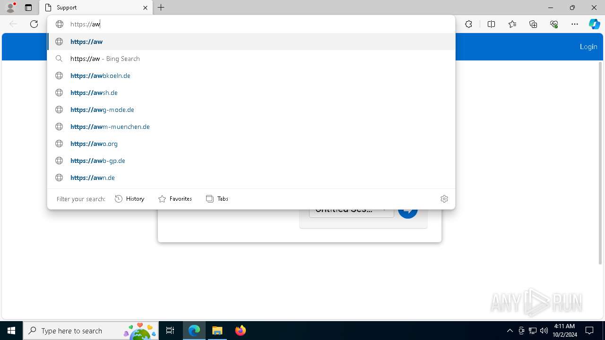Close the Support tab

(x=145, y=8)
